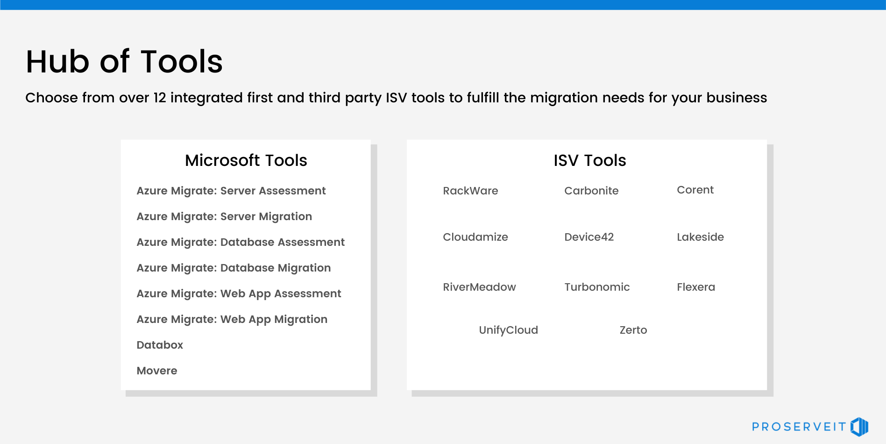Pick Device42 from ISV Tools
The height and width of the screenshot is (444, 886).
[x=589, y=237]
